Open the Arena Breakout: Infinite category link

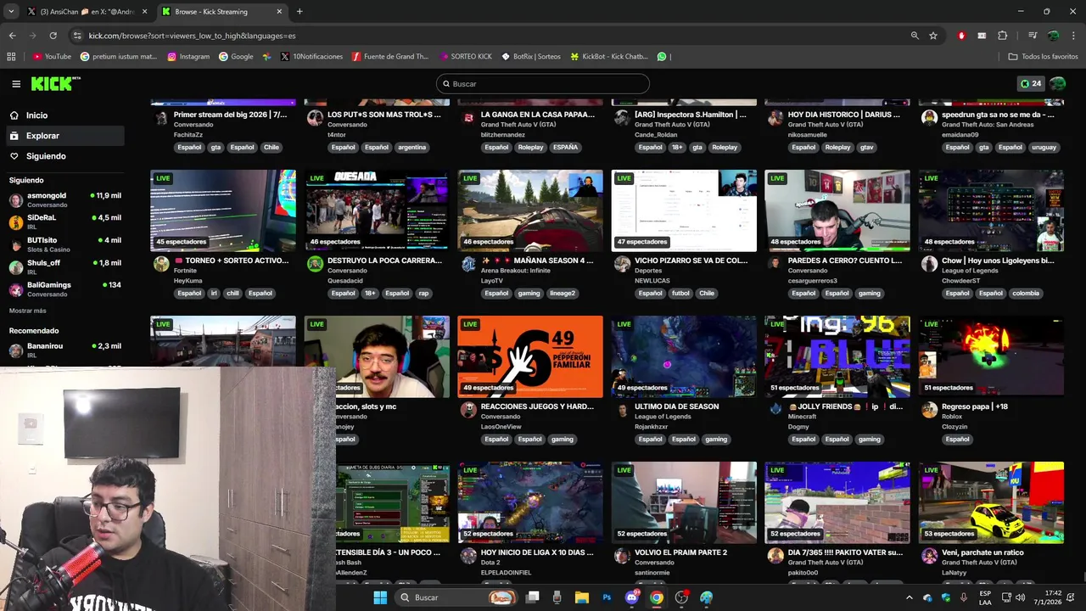click(x=515, y=271)
